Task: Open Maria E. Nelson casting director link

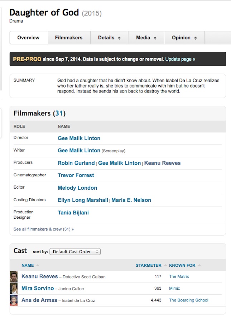Action: 131,200
